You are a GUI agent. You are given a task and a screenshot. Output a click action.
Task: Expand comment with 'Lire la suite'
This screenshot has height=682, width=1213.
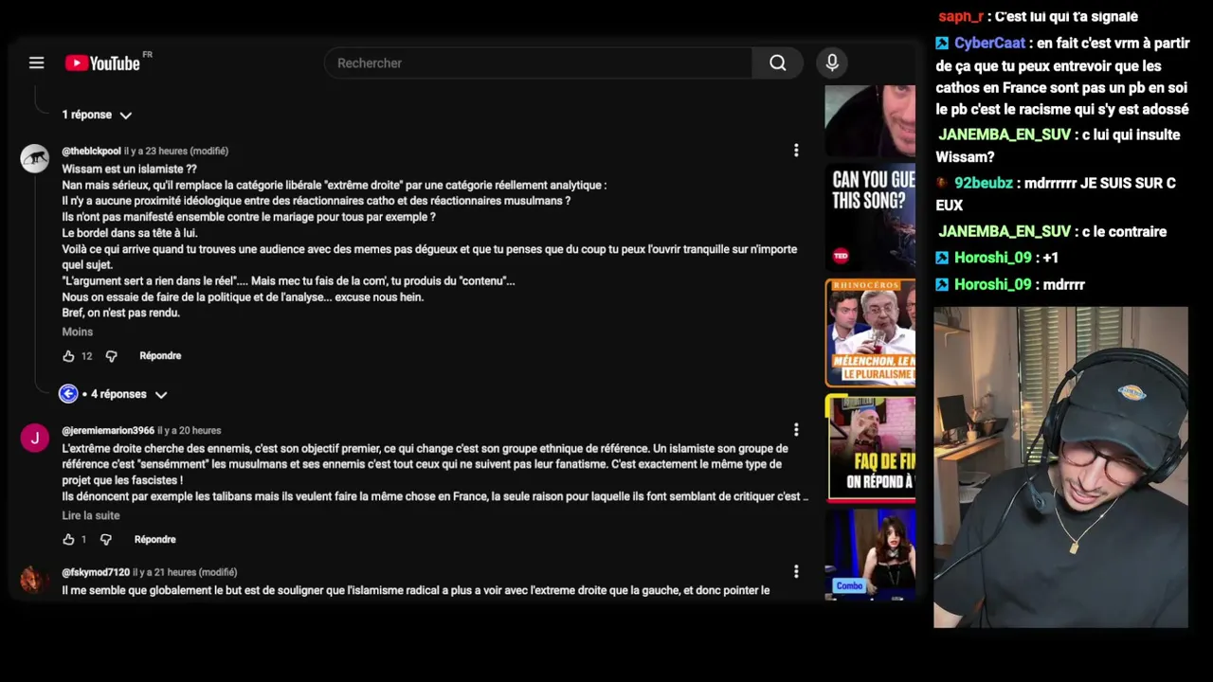click(91, 515)
